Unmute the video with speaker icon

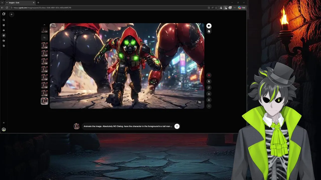click(x=200, y=102)
